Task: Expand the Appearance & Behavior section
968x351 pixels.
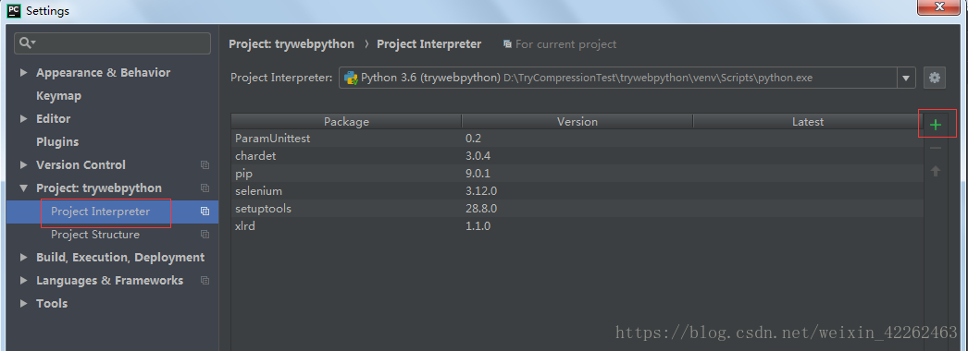Action: coord(23,73)
